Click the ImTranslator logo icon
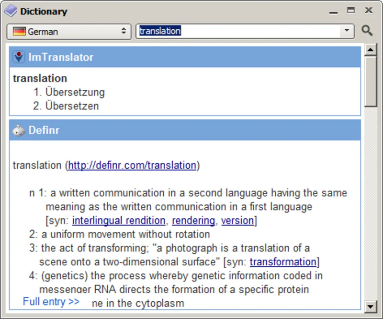Image resolution: width=383 pixels, height=319 pixels. (x=19, y=57)
